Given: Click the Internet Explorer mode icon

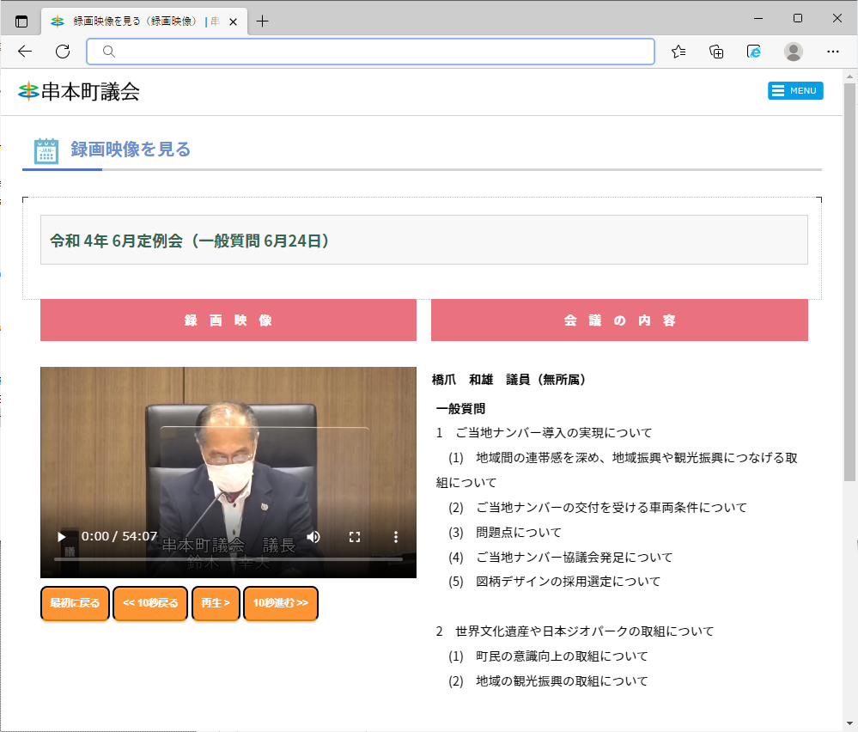Looking at the screenshot, I should pyautogui.click(x=754, y=52).
